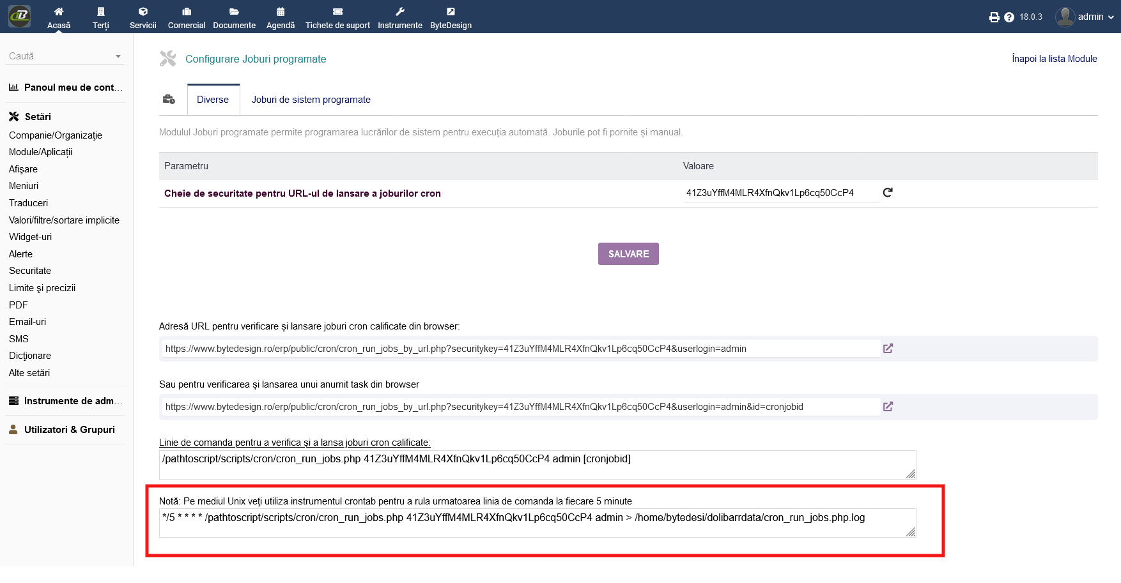This screenshot has height=583, width=1121.
Task: Open Utilizatori & Grupuri section
Action: (x=69, y=430)
